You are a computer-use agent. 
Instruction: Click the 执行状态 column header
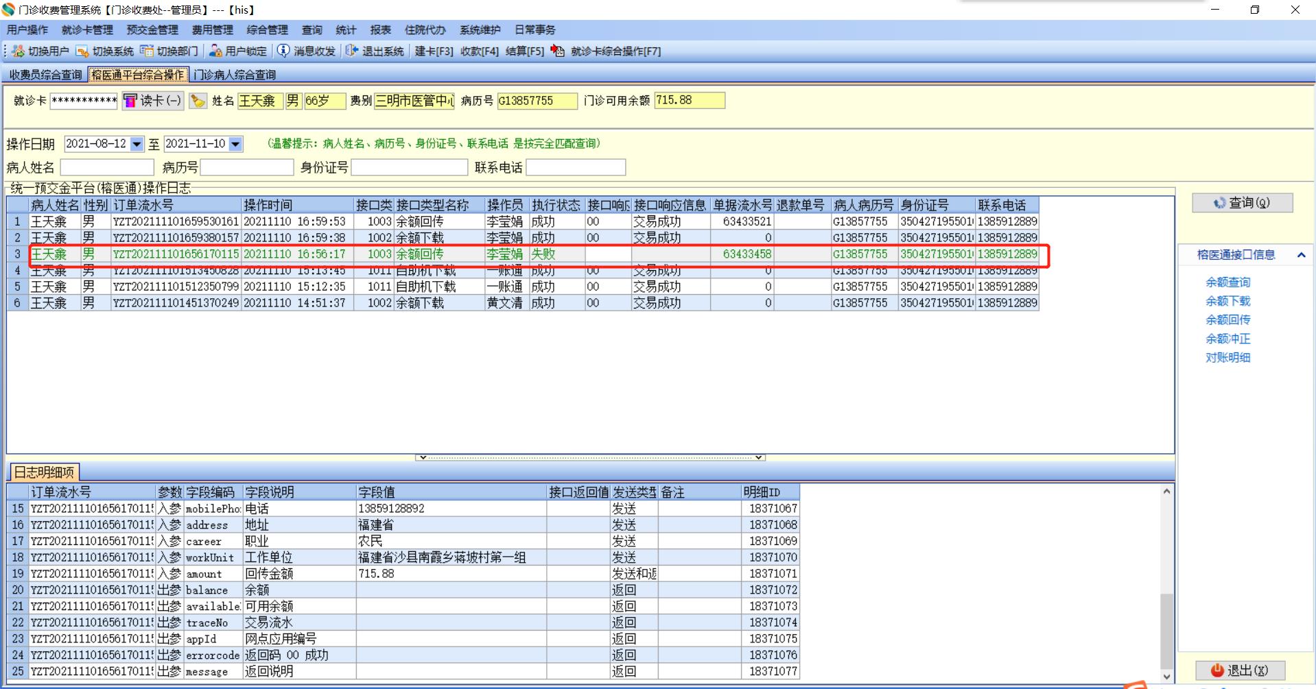click(556, 205)
